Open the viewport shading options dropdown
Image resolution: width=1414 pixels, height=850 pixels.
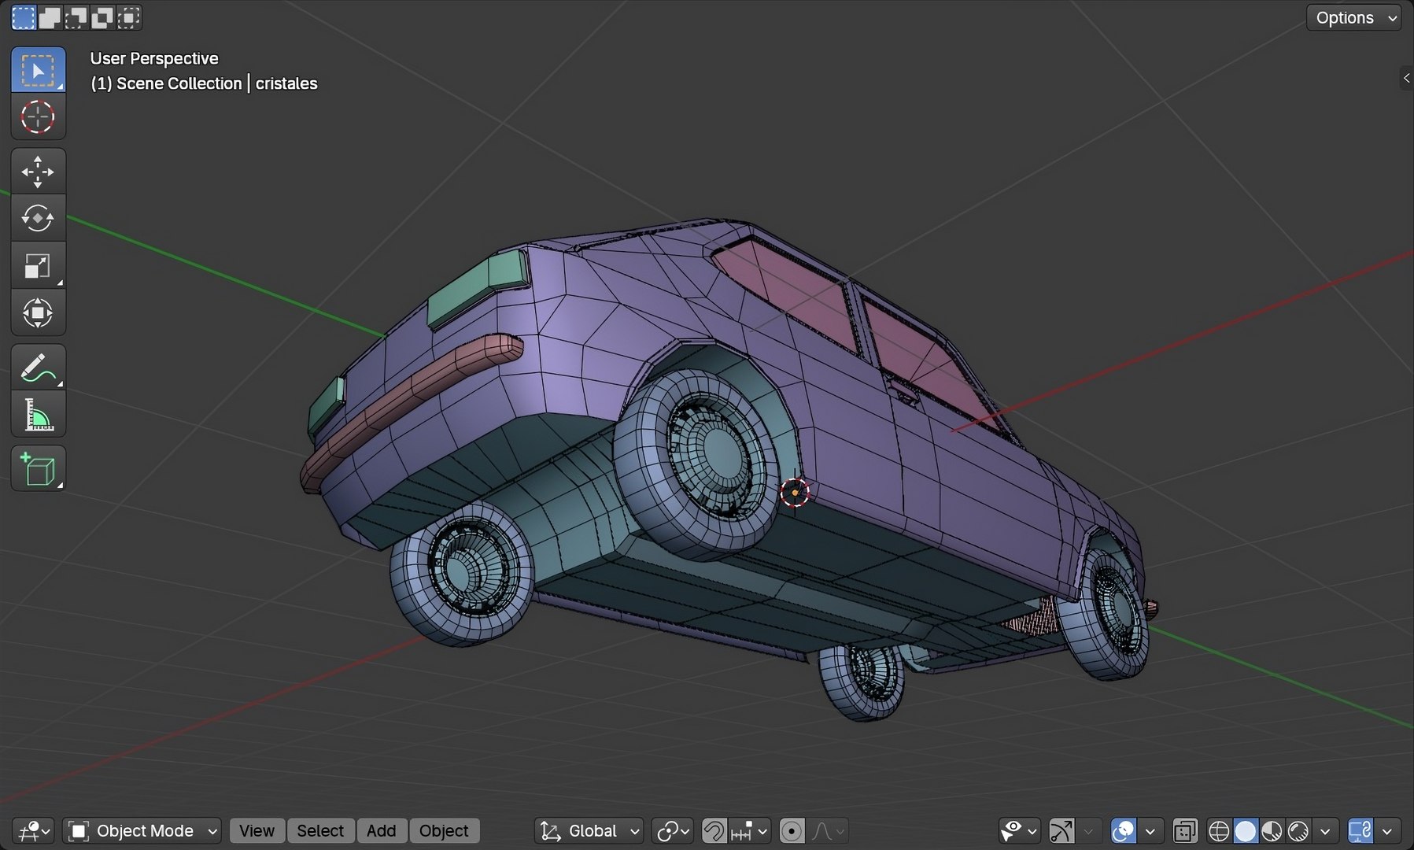[x=1325, y=830]
